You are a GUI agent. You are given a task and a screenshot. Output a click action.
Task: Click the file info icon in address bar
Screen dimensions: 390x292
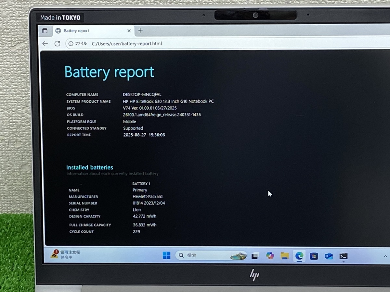click(71, 43)
